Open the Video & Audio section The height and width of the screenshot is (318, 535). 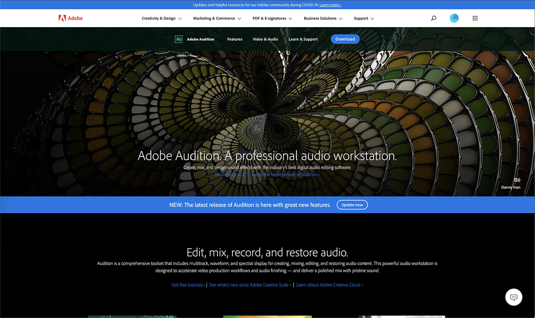[265, 39]
